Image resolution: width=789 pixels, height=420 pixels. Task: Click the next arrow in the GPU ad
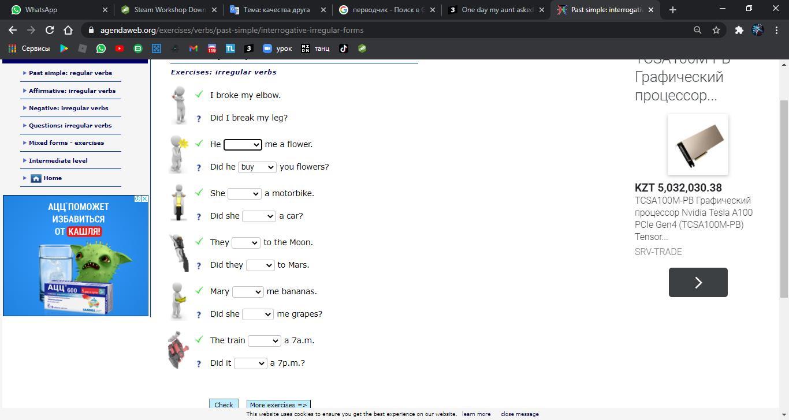point(698,282)
